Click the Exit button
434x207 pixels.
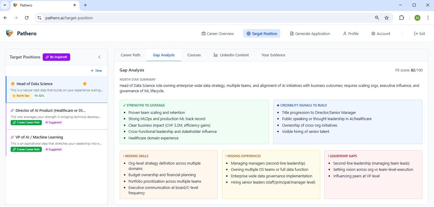point(419,34)
